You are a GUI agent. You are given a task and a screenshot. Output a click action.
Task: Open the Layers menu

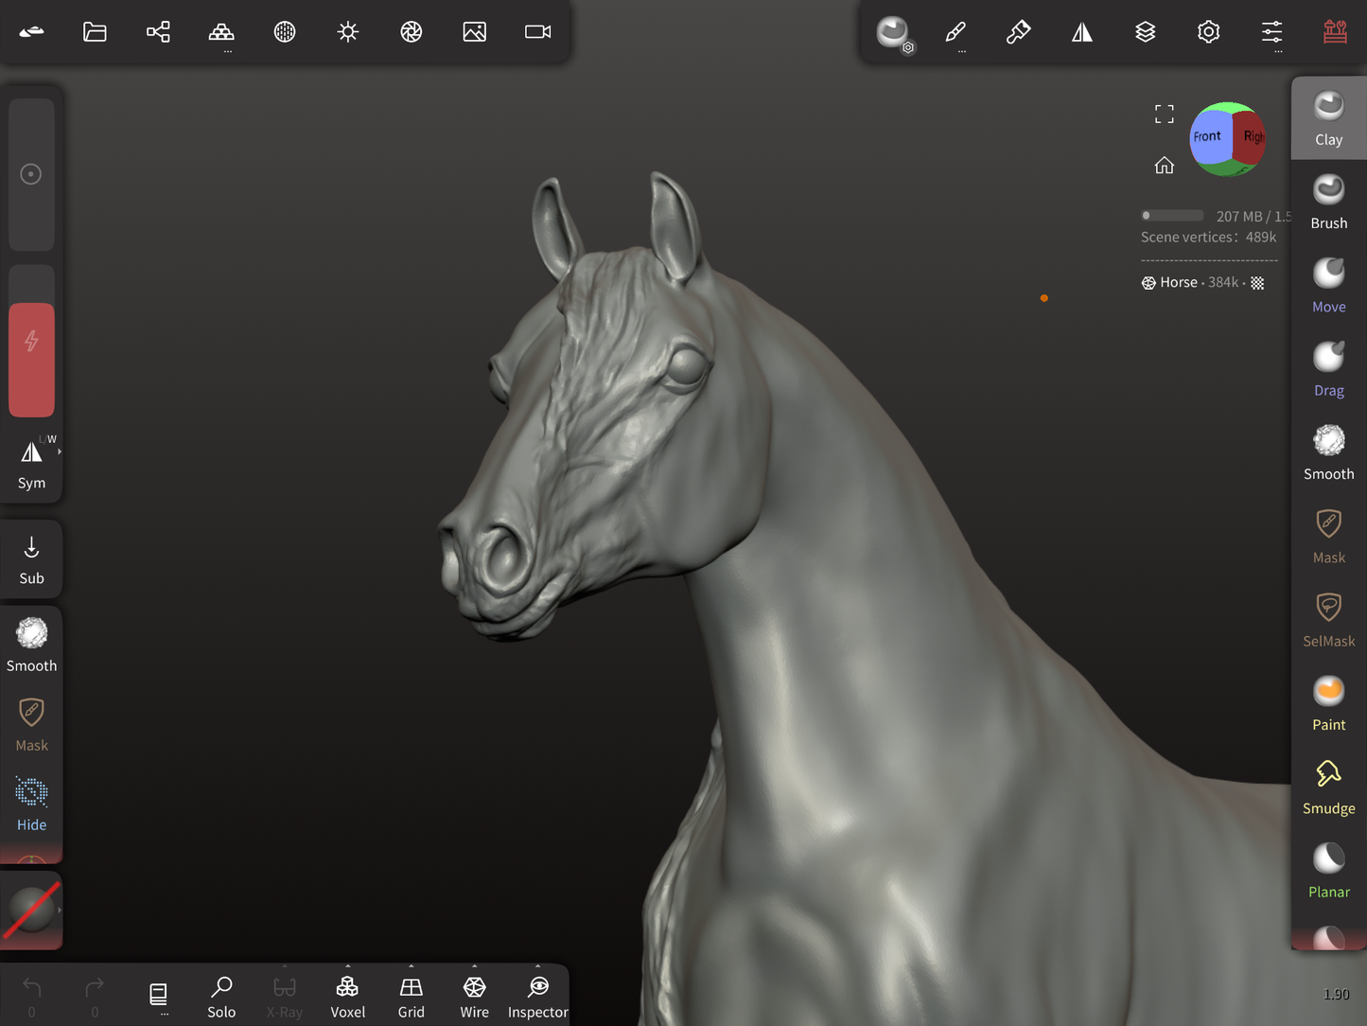coord(1145,32)
